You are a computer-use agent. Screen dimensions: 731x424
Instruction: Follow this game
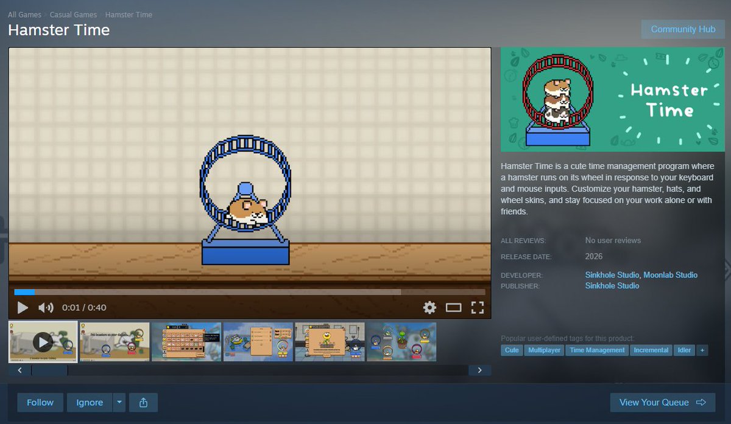[40, 403]
